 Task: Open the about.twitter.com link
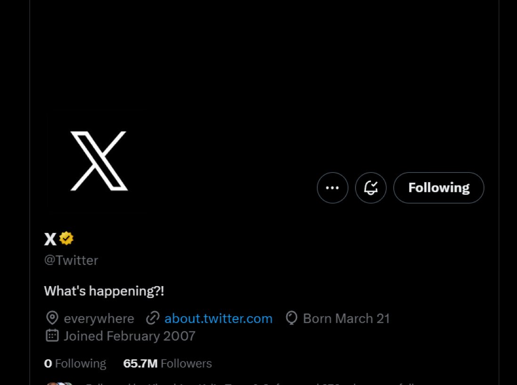(x=218, y=319)
